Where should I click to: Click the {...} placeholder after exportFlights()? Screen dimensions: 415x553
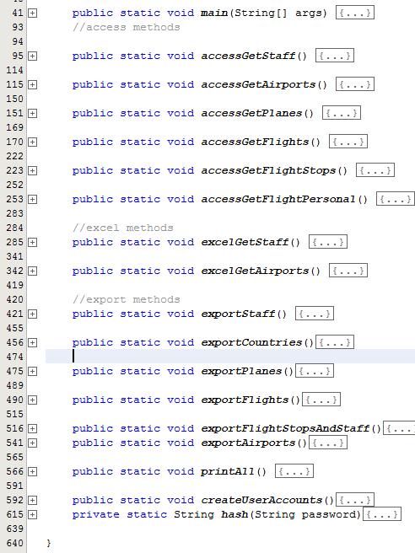[x=321, y=400]
